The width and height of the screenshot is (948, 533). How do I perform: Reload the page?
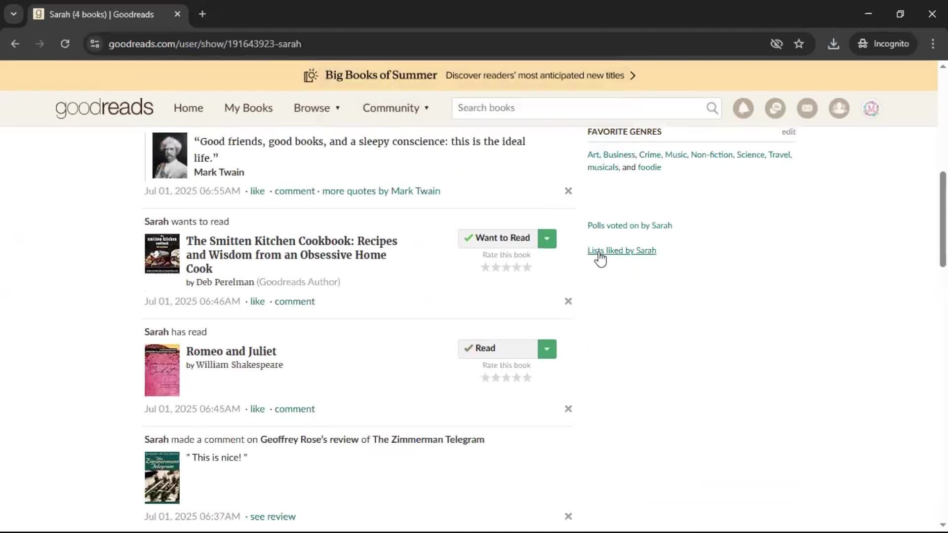pyautogui.click(x=65, y=44)
